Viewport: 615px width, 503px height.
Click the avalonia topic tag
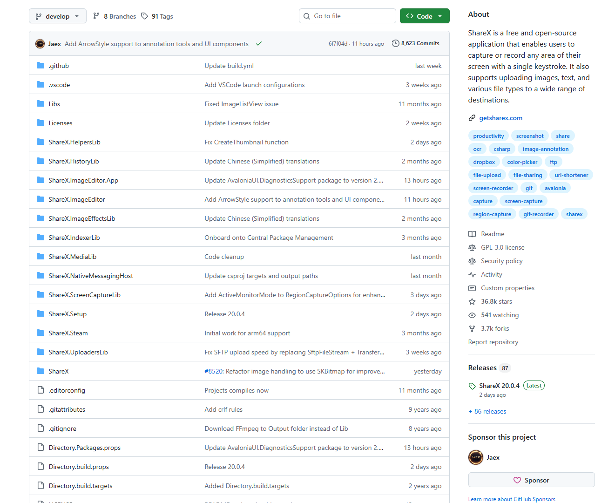[555, 188]
